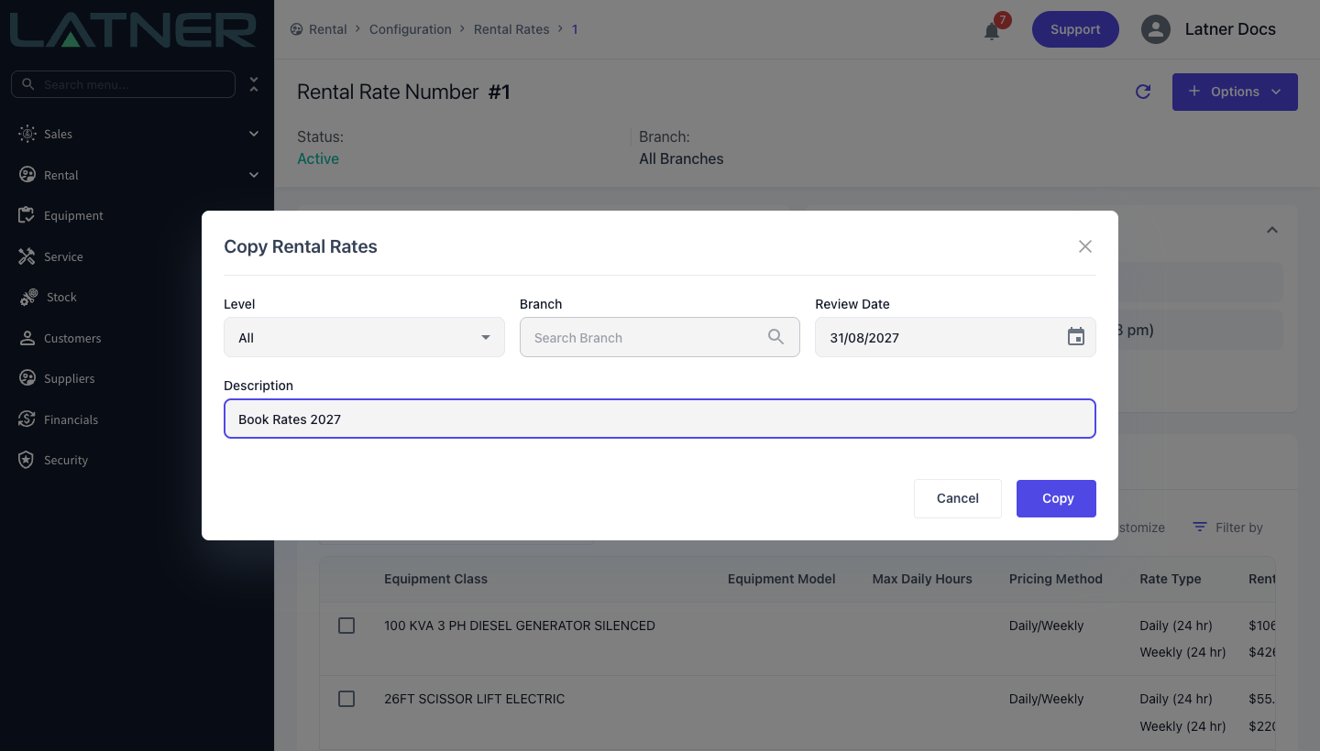
Task: Go to Configuration breadcrumb
Action: point(410,29)
